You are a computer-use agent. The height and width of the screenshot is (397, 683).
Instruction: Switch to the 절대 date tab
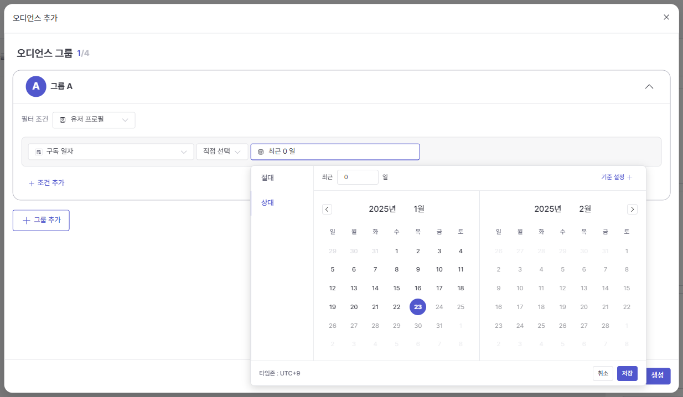[x=267, y=177]
